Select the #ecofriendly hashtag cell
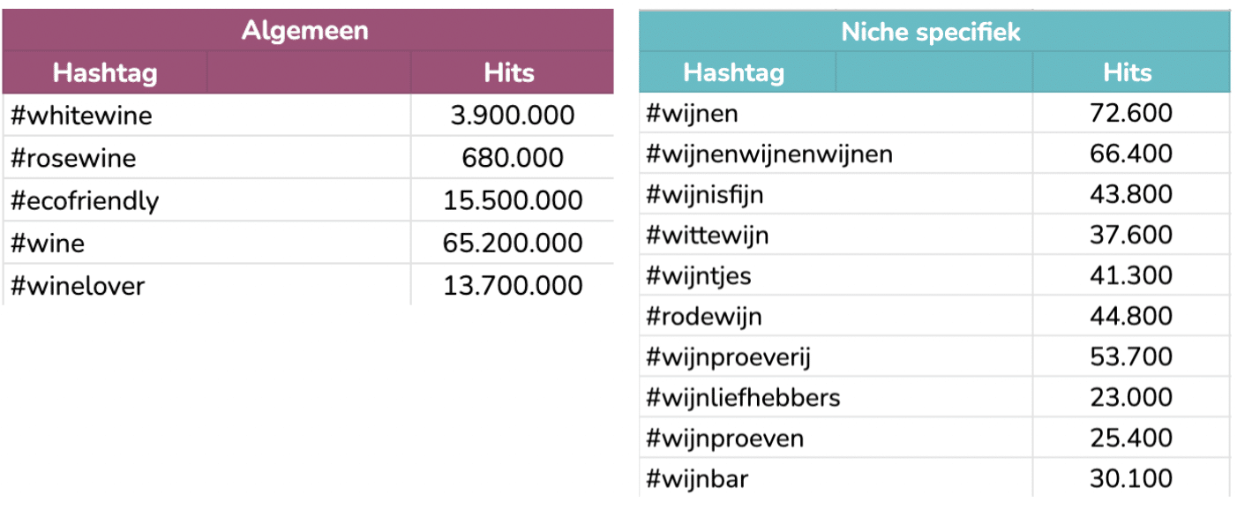The width and height of the screenshot is (1237, 510). point(207,200)
